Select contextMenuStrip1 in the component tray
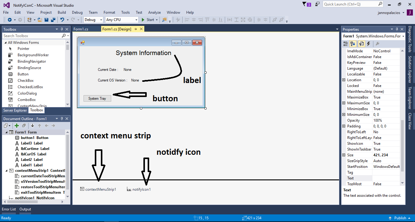 [98, 189]
